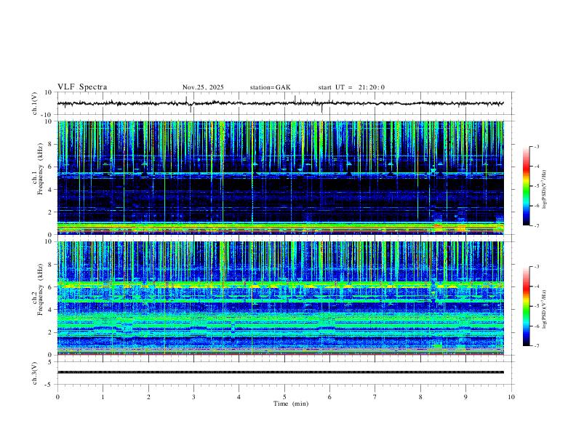Click the ch.1 PSD color scale bar
Viewport: 576px width, 445px height.
tap(526, 186)
